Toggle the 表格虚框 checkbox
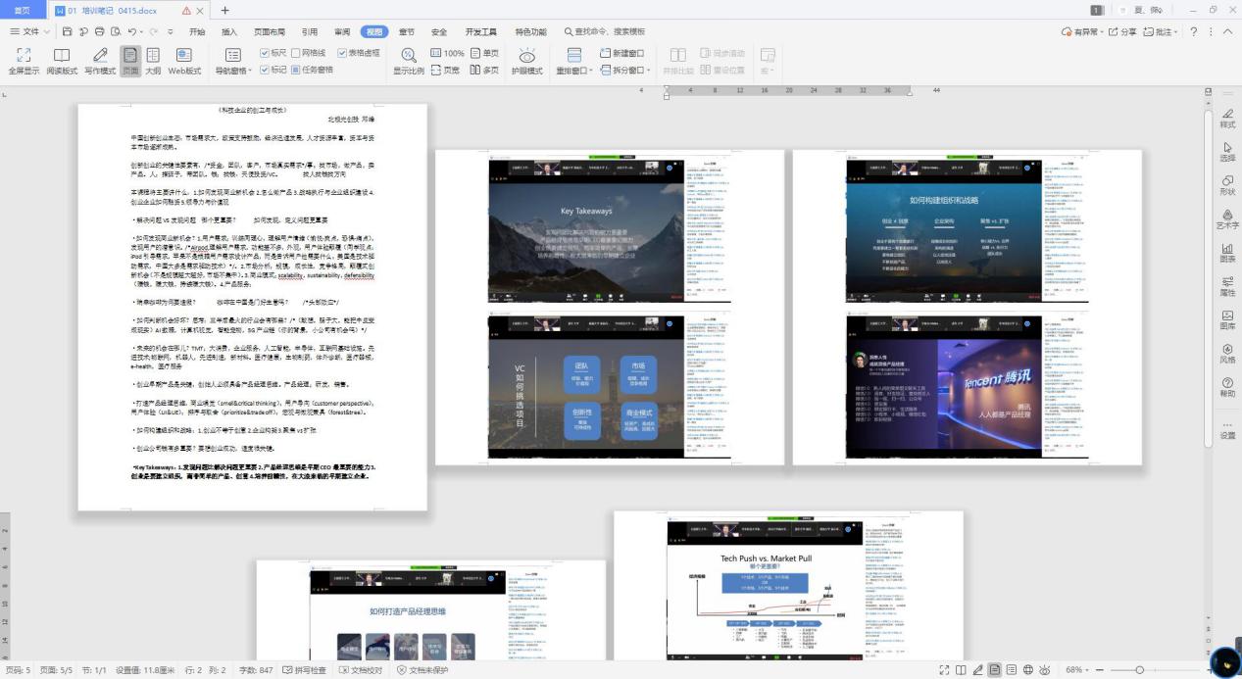1242x679 pixels. click(342, 53)
